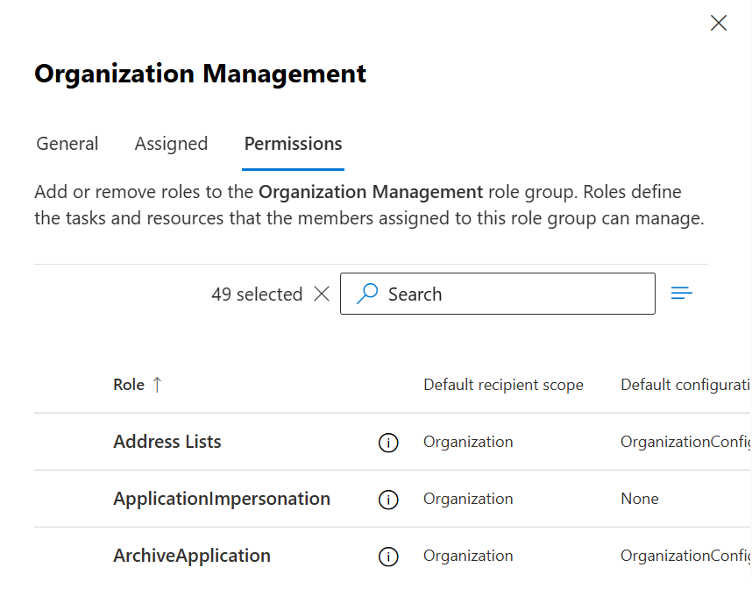752x589 pixels.
Task: Close the Organization Management panel
Action: [x=719, y=24]
